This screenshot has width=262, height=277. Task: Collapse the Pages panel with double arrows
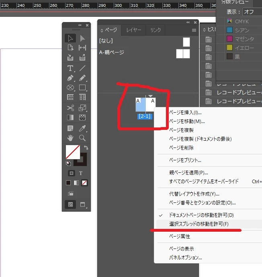pos(188,22)
